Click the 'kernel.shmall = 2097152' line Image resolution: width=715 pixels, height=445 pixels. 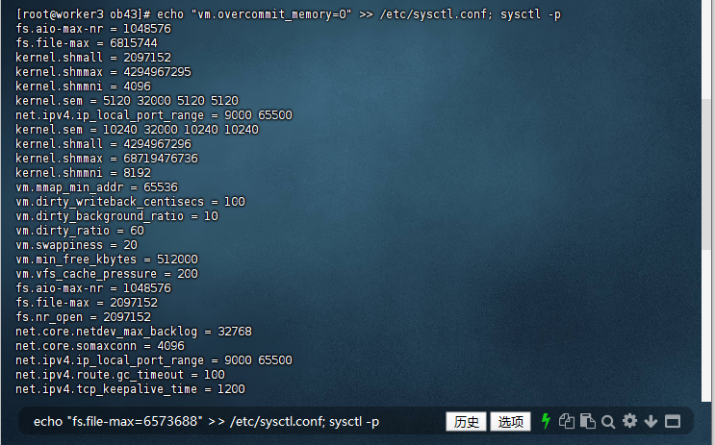click(93, 58)
